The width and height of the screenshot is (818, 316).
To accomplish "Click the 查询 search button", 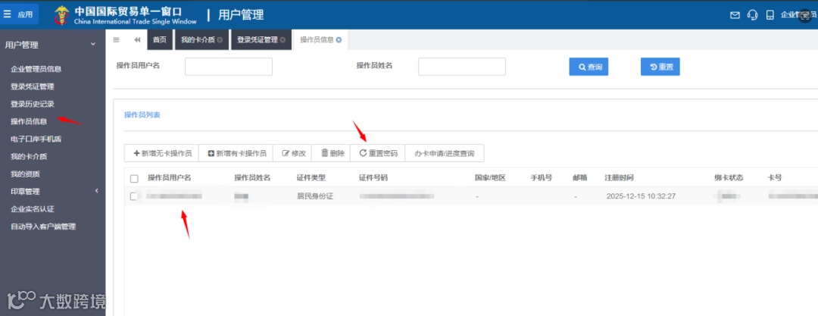I will (589, 67).
